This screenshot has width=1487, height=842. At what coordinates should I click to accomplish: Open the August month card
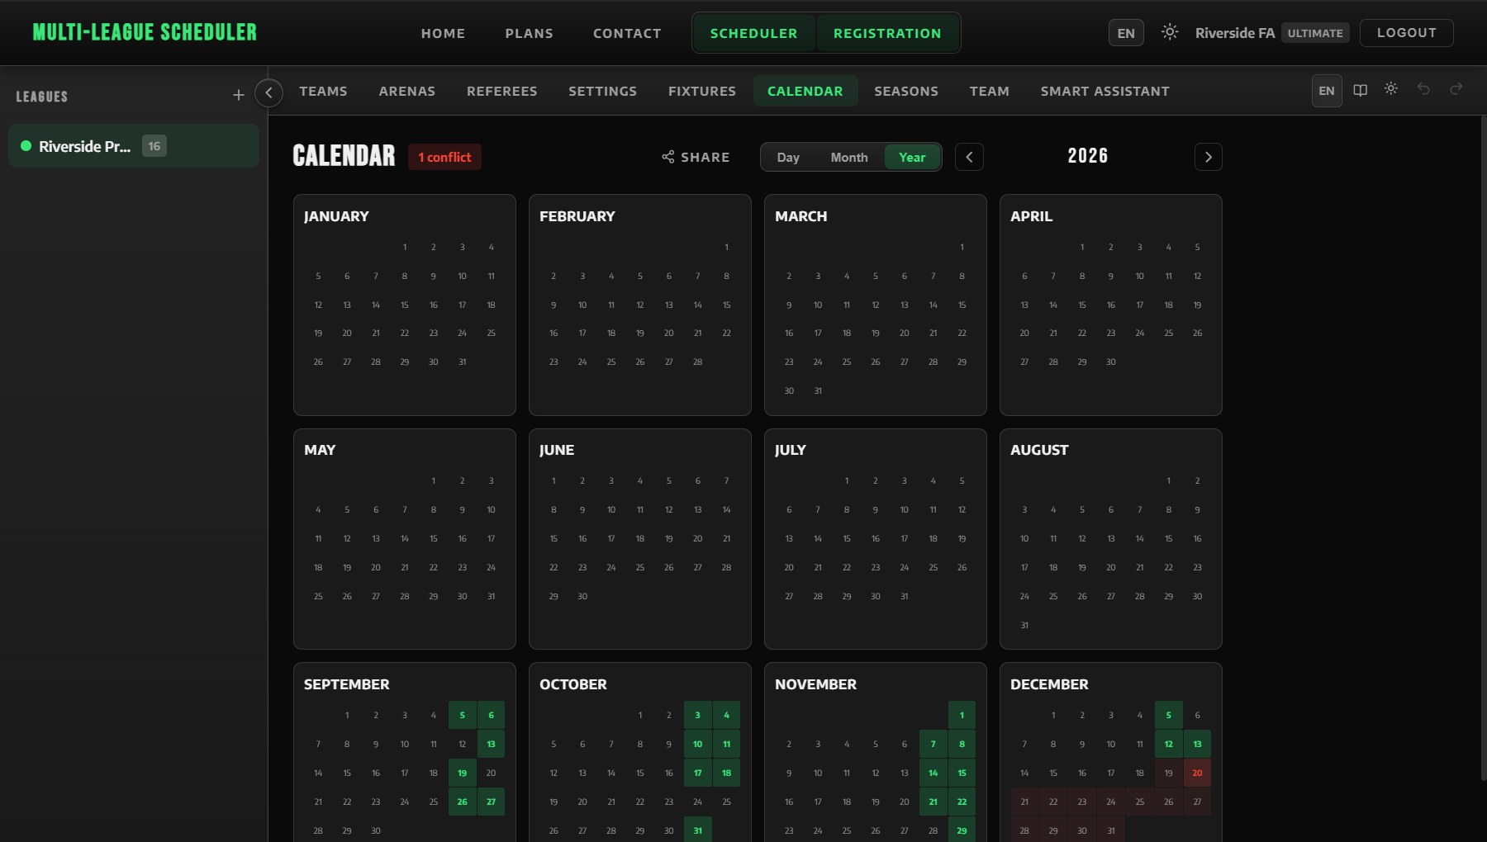tap(1110, 538)
